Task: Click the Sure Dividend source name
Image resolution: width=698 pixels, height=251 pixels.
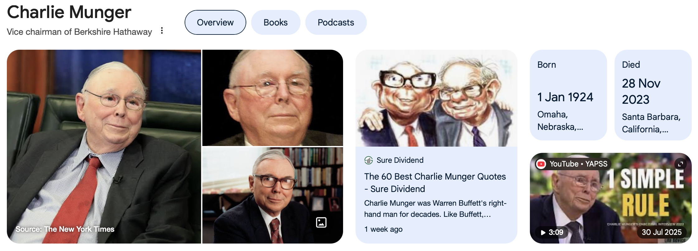Action: coord(400,160)
